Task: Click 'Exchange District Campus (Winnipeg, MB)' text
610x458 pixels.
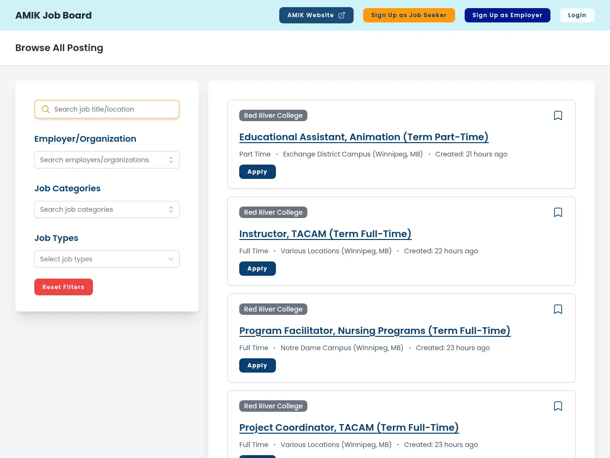Action: [353, 154]
